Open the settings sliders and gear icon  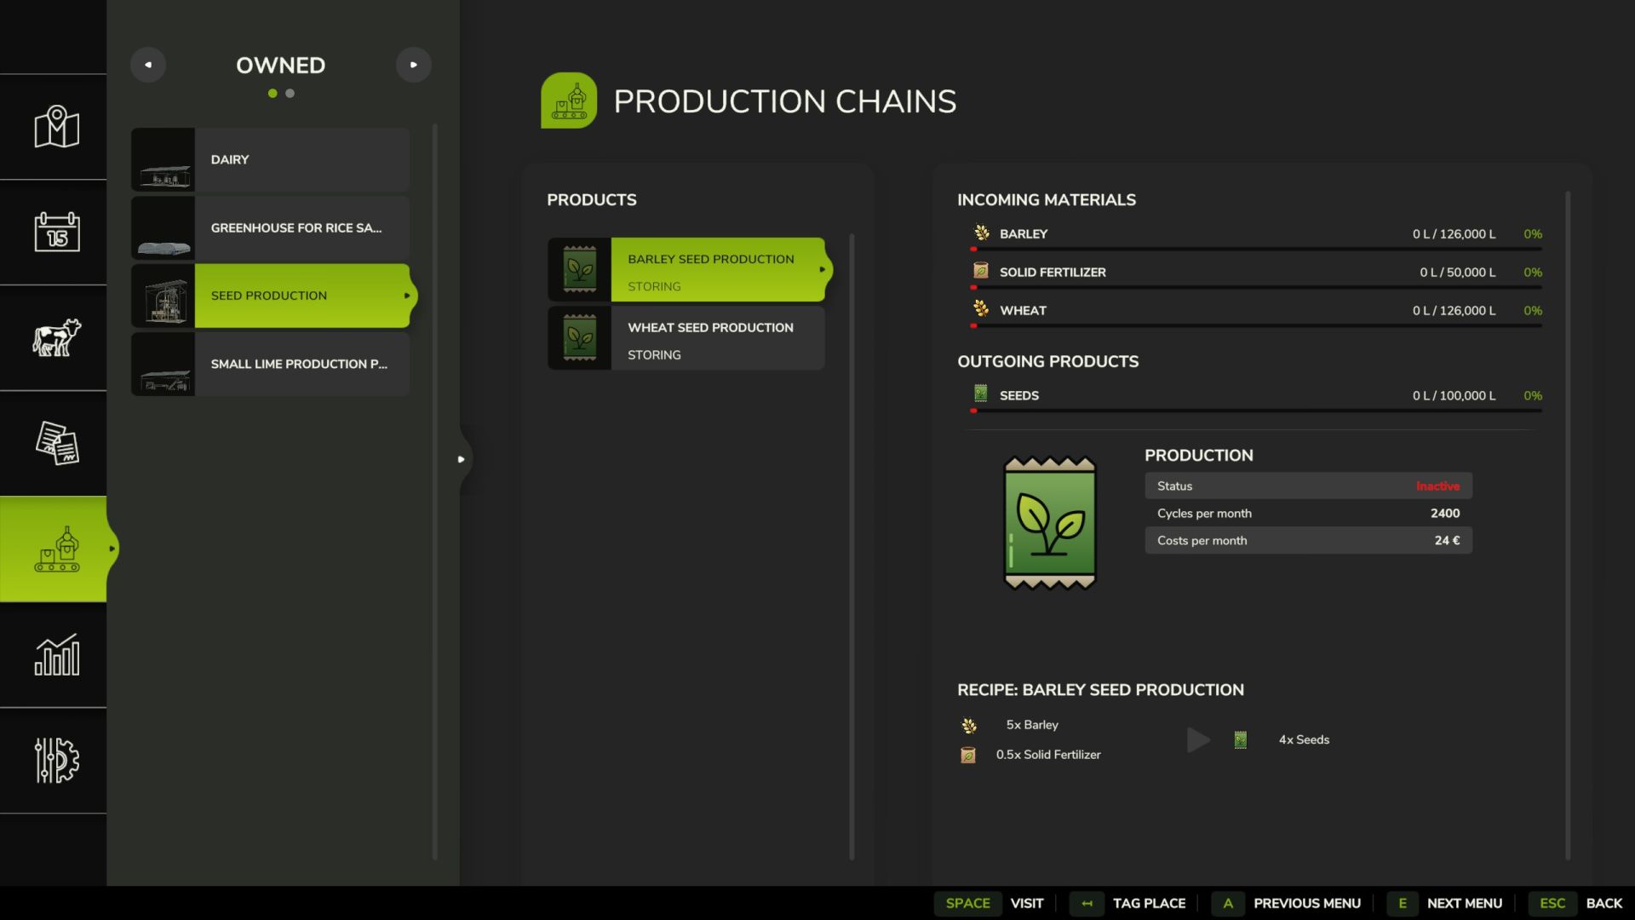click(x=56, y=760)
